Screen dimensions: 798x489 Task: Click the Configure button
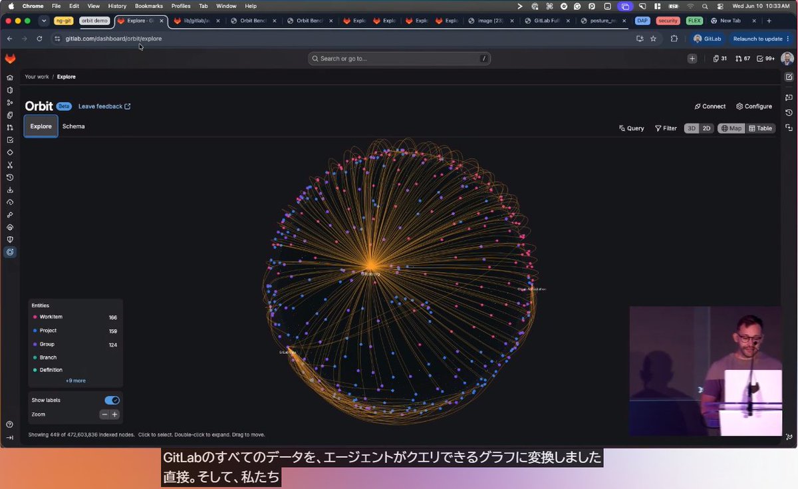pyautogui.click(x=754, y=106)
